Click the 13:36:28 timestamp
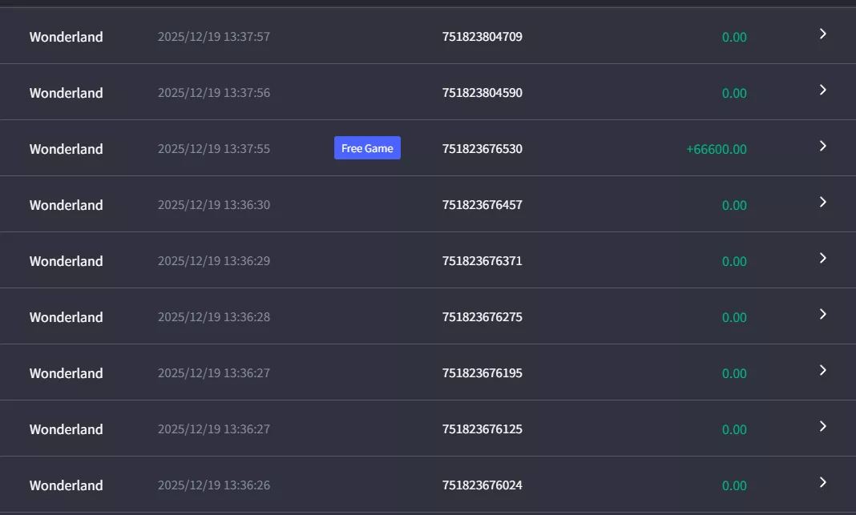Screen dimensions: 856x515 point(214,317)
